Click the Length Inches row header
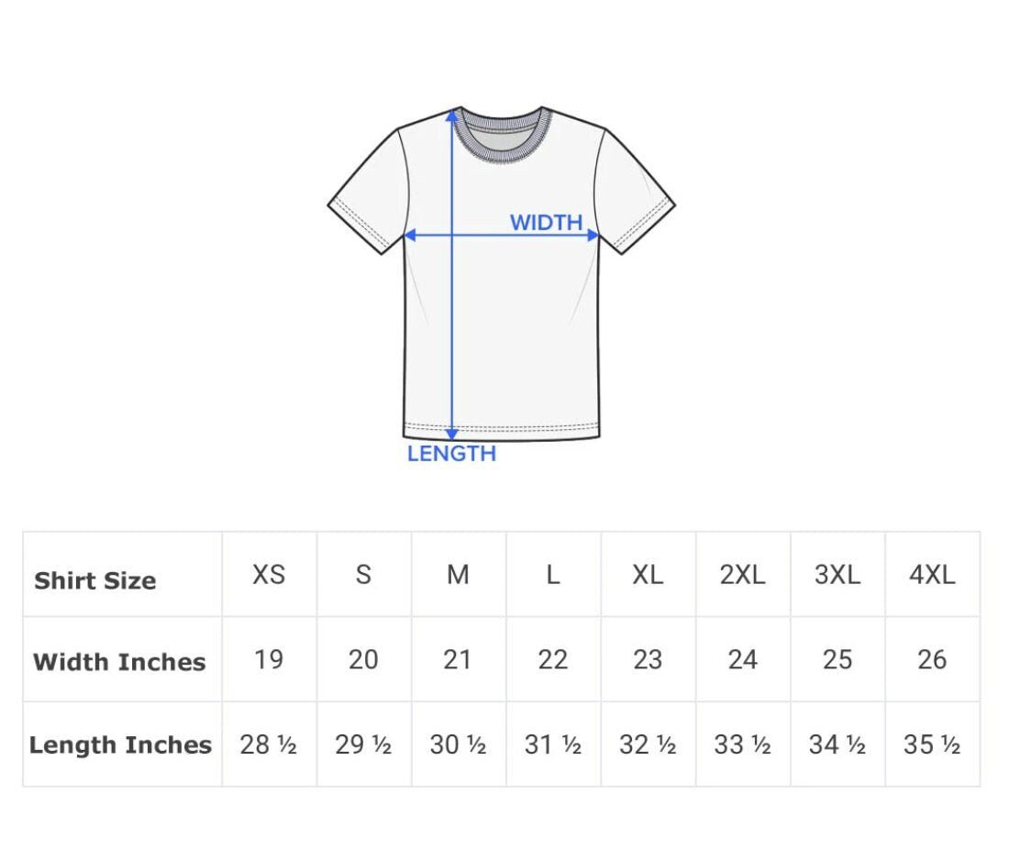The height and width of the screenshot is (860, 1009). [120, 744]
